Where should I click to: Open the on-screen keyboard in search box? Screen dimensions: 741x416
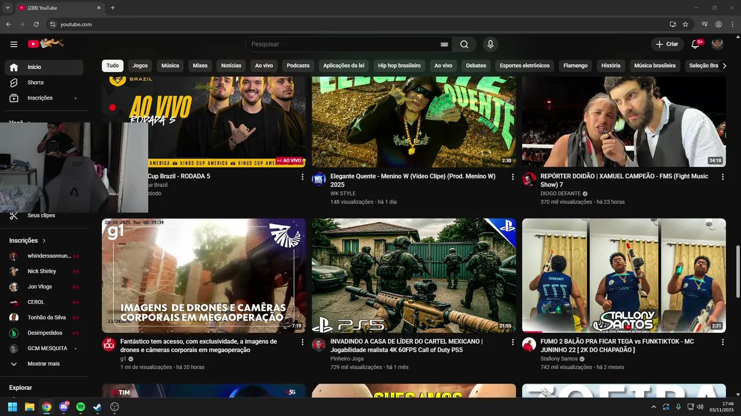pyautogui.click(x=444, y=44)
